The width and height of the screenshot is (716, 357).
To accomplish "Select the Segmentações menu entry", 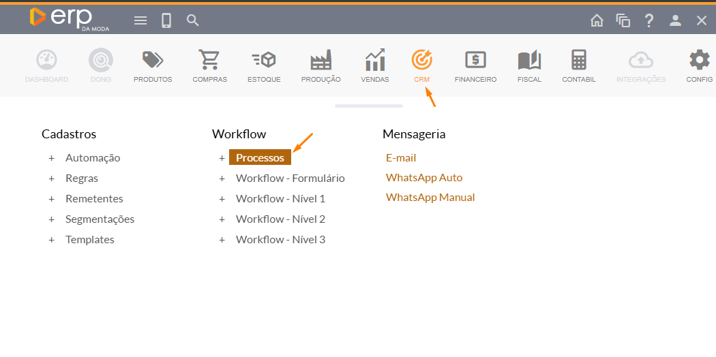I will point(100,219).
